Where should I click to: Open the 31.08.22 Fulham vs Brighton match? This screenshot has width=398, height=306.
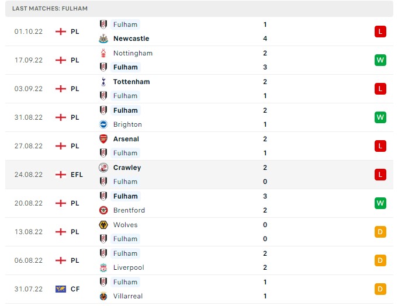point(199,117)
